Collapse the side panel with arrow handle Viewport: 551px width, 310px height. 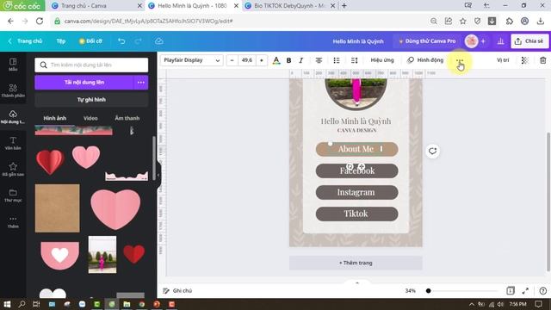[x=158, y=175]
